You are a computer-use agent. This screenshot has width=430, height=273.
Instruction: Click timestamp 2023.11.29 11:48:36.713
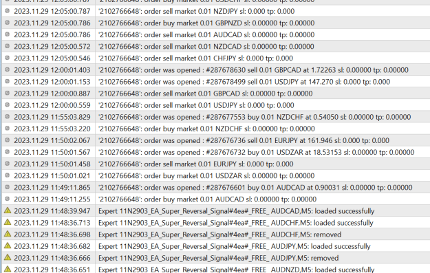(52, 223)
